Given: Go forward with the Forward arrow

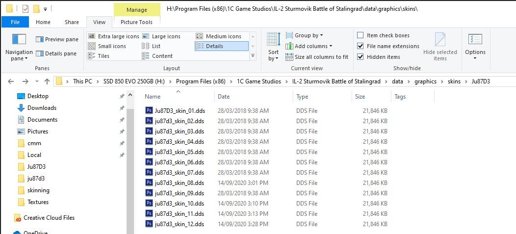Looking at the screenshot, I should (26, 81).
